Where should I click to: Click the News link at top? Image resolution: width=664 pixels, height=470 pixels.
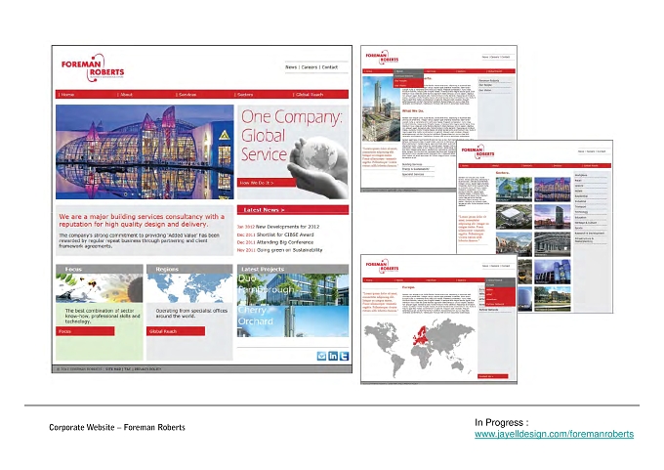[x=291, y=67]
